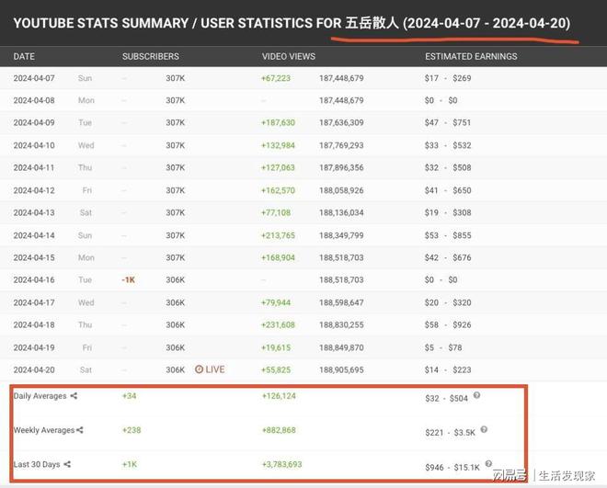Screen dimensions: 607x488
Task: Click the Last 30 Days label
Action: click(x=37, y=464)
